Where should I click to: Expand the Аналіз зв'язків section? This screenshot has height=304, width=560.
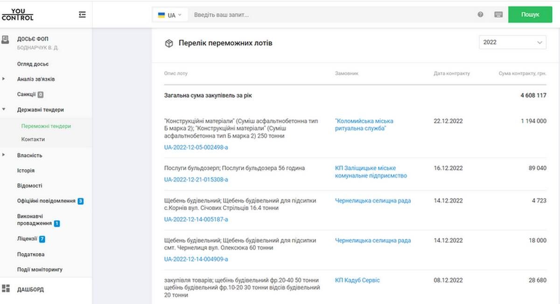coord(4,79)
